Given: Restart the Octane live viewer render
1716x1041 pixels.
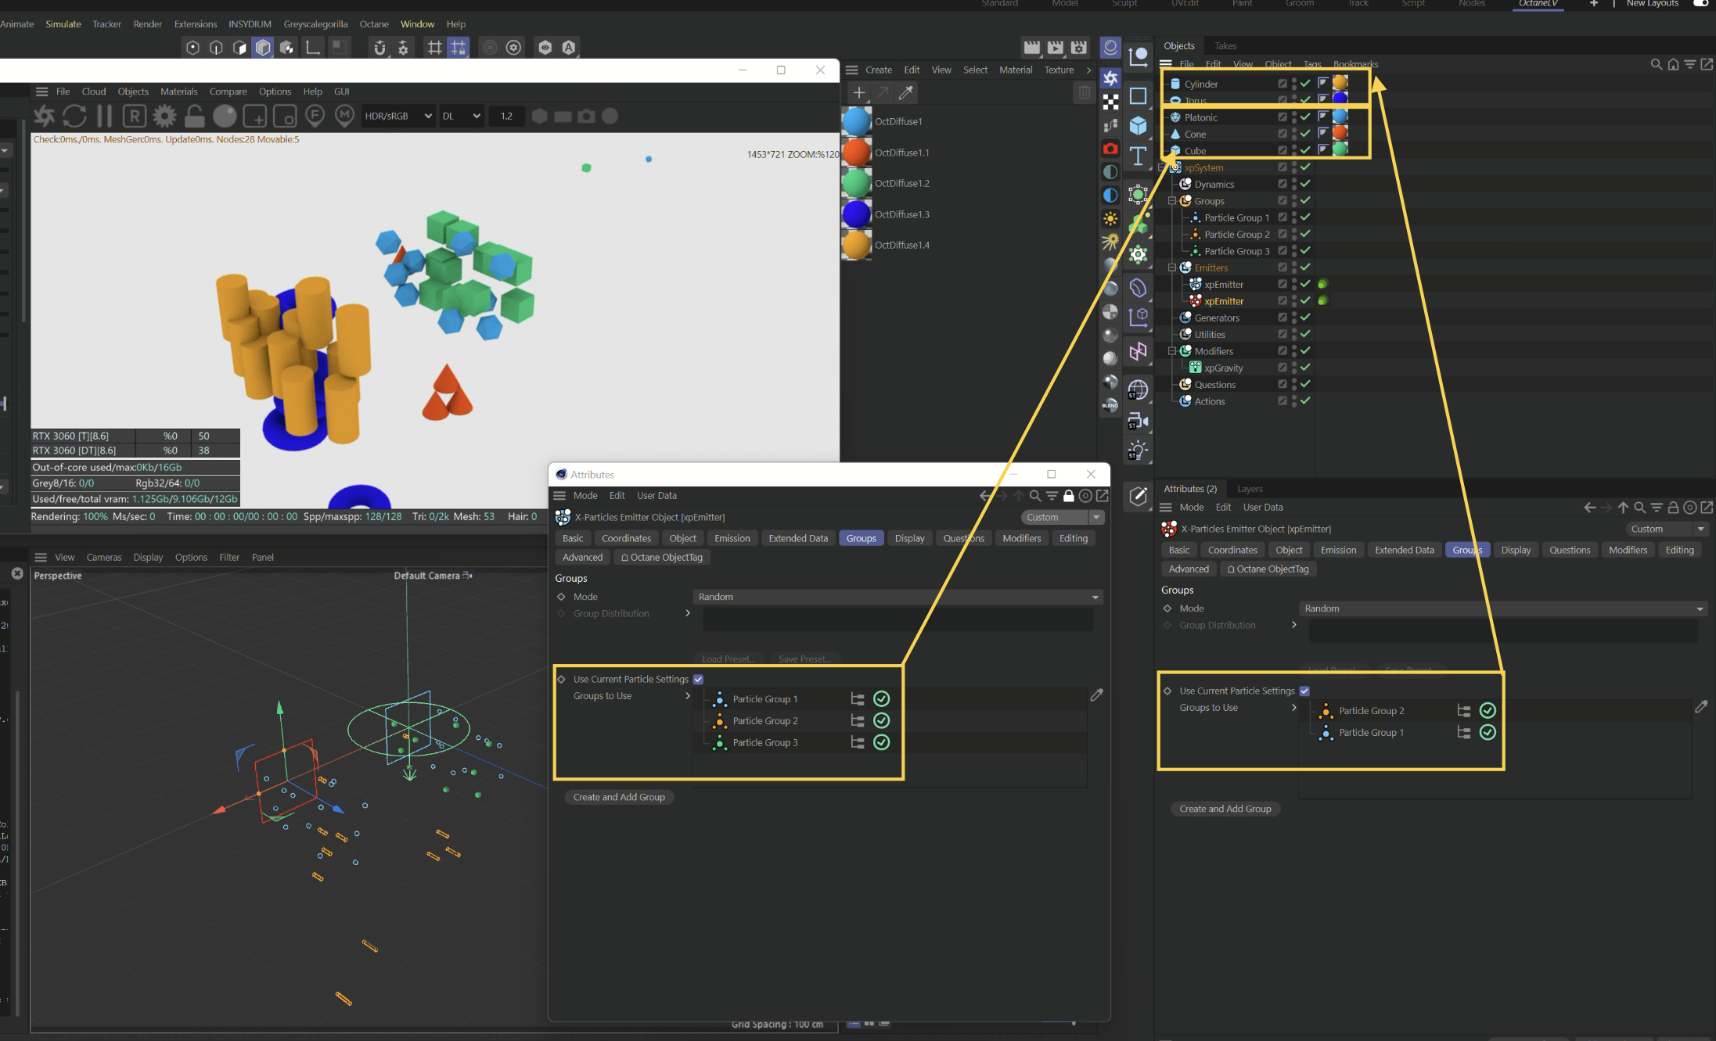Looking at the screenshot, I should pos(74,117).
